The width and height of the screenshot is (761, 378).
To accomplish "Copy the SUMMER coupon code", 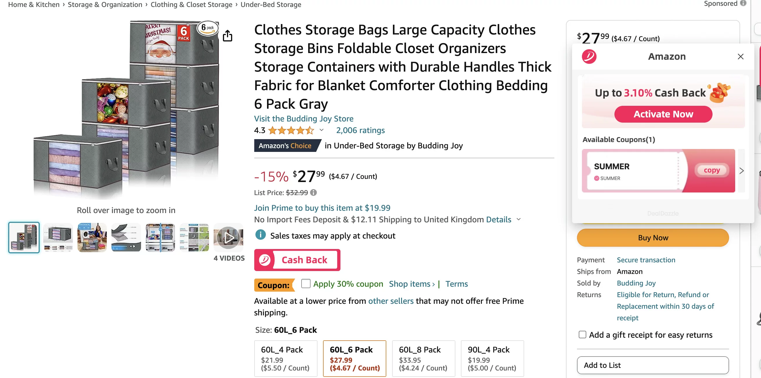I will coord(711,170).
